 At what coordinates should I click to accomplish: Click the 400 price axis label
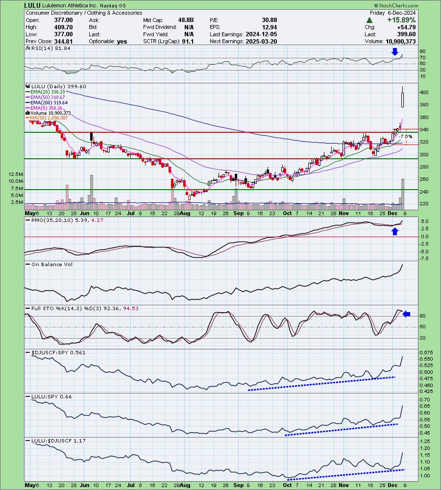pos(424,92)
